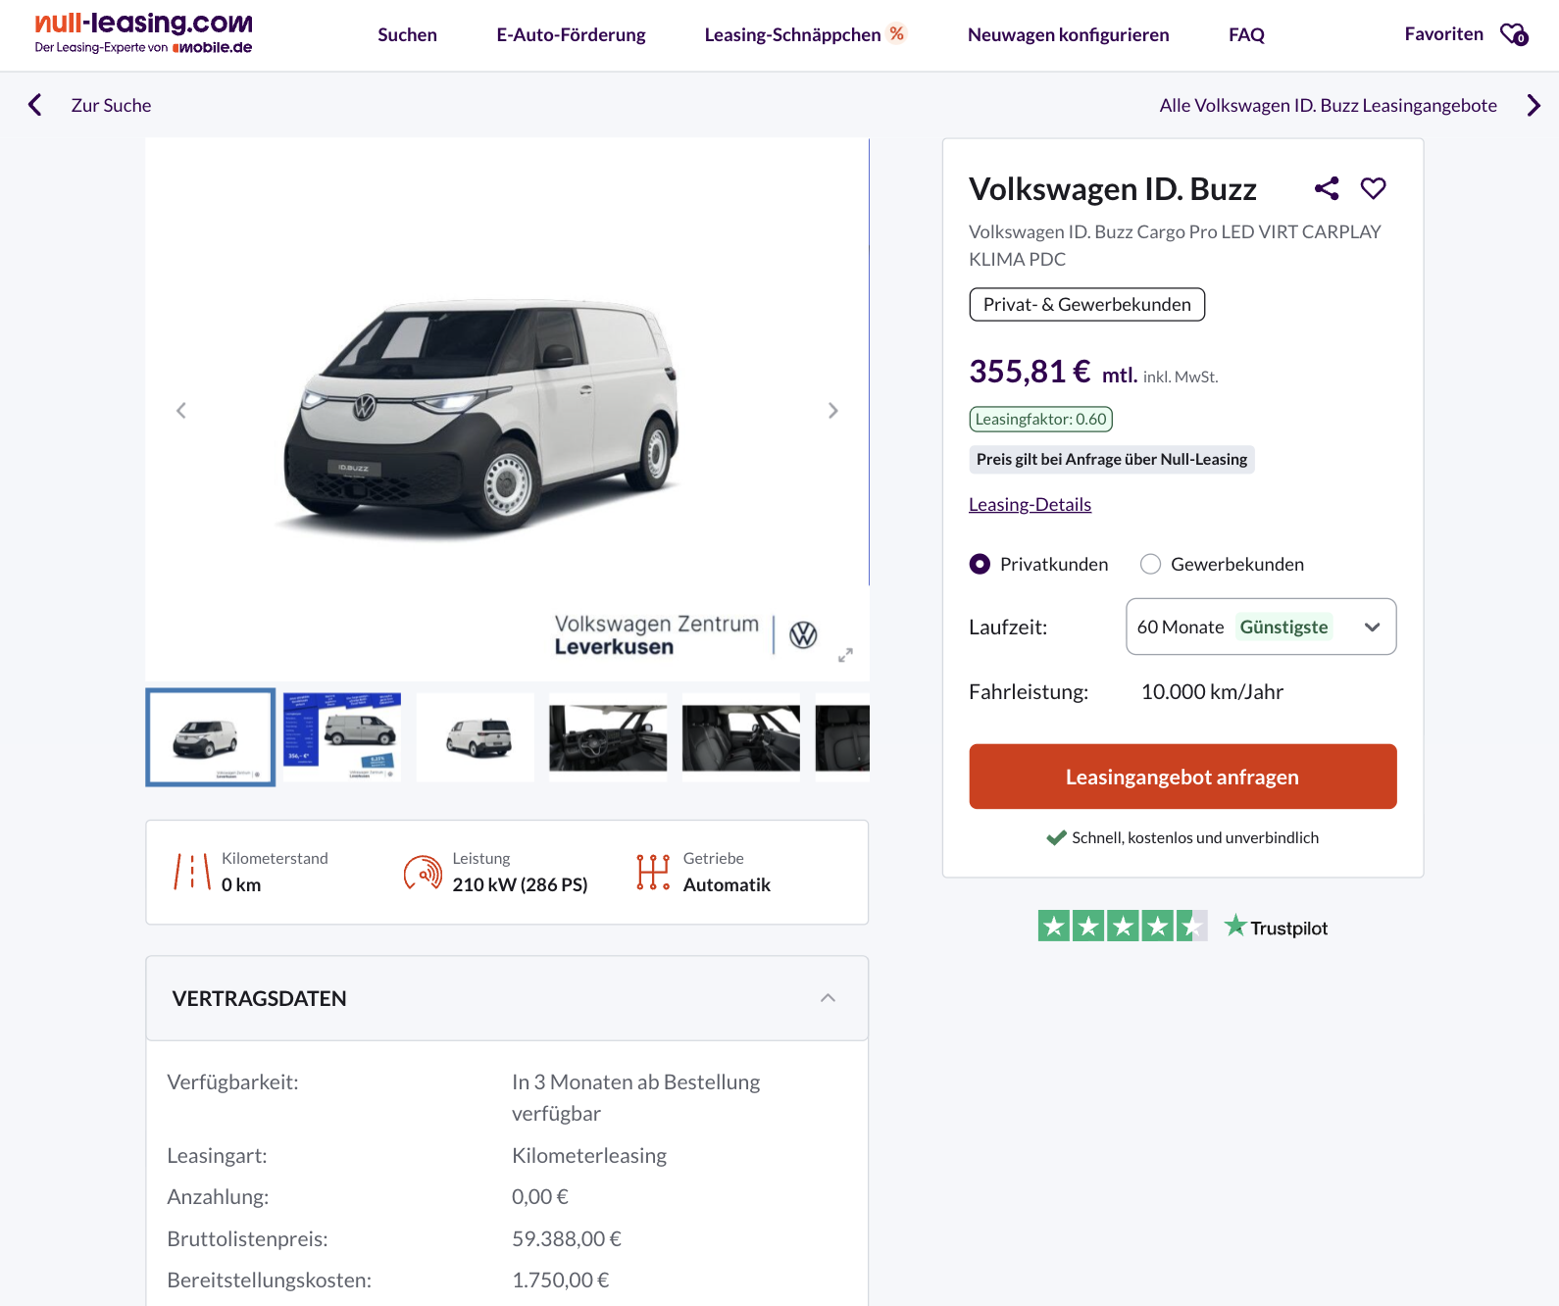Click the share icon next to the title
Viewport: 1559px width, 1306px height.
(1327, 188)
